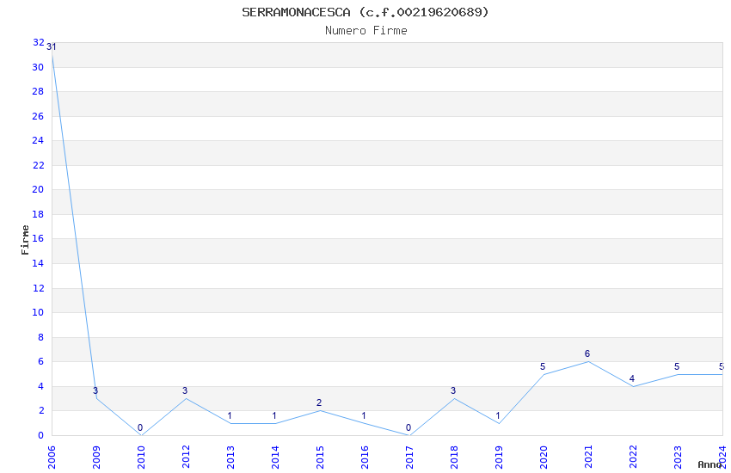Click the subtitle Numero Firme
The height and width of the screenshot is (473, 731).
(366, 31)
